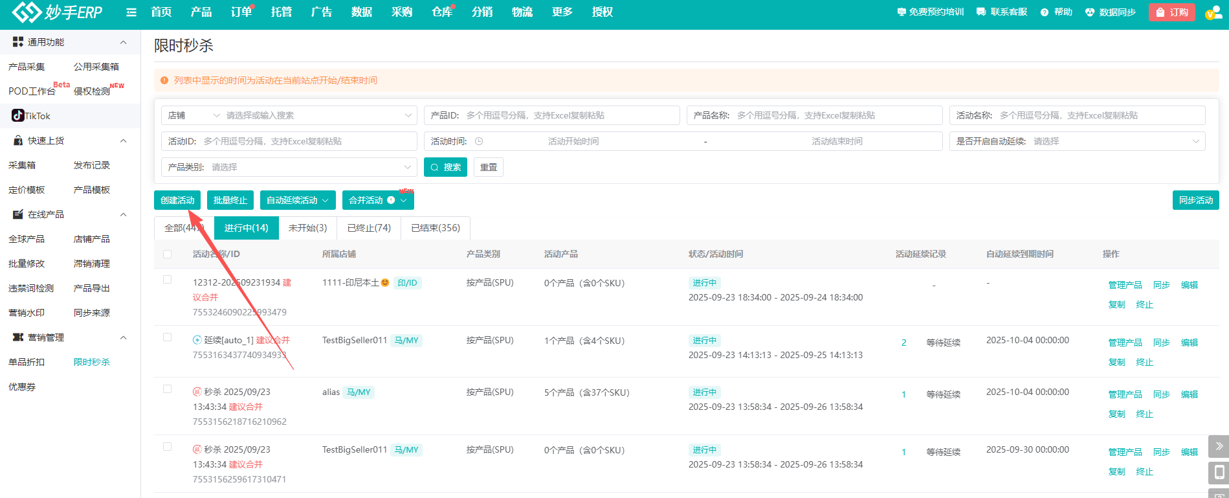
Task: Collapse the 通用功能 sidebar section
Action: [x=123, y=42]
